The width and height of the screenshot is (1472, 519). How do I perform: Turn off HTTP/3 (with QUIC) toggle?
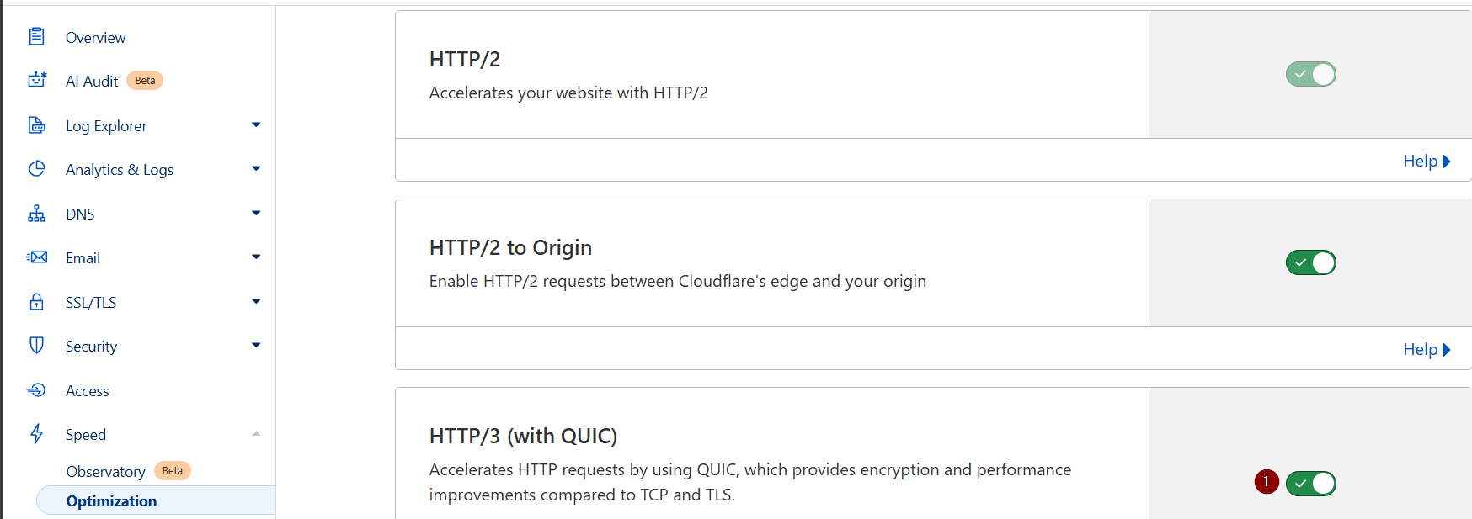pos(1310,484)
